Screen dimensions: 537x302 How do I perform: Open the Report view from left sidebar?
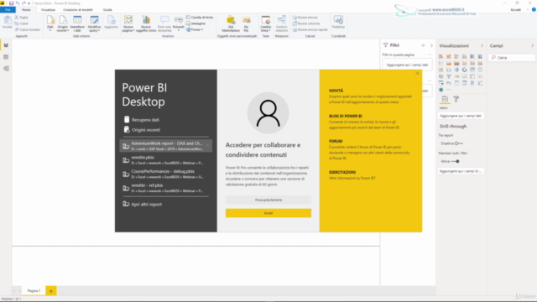point(6,45)
